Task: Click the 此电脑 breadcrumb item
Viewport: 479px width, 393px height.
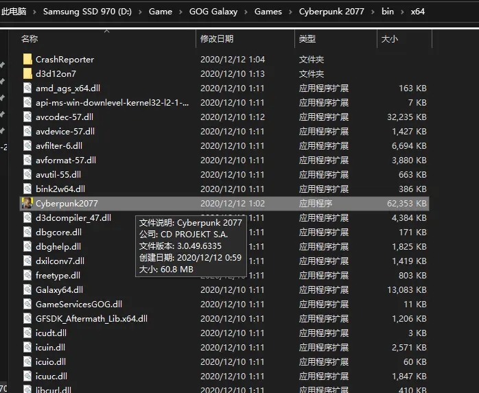Action: point(14,12)
